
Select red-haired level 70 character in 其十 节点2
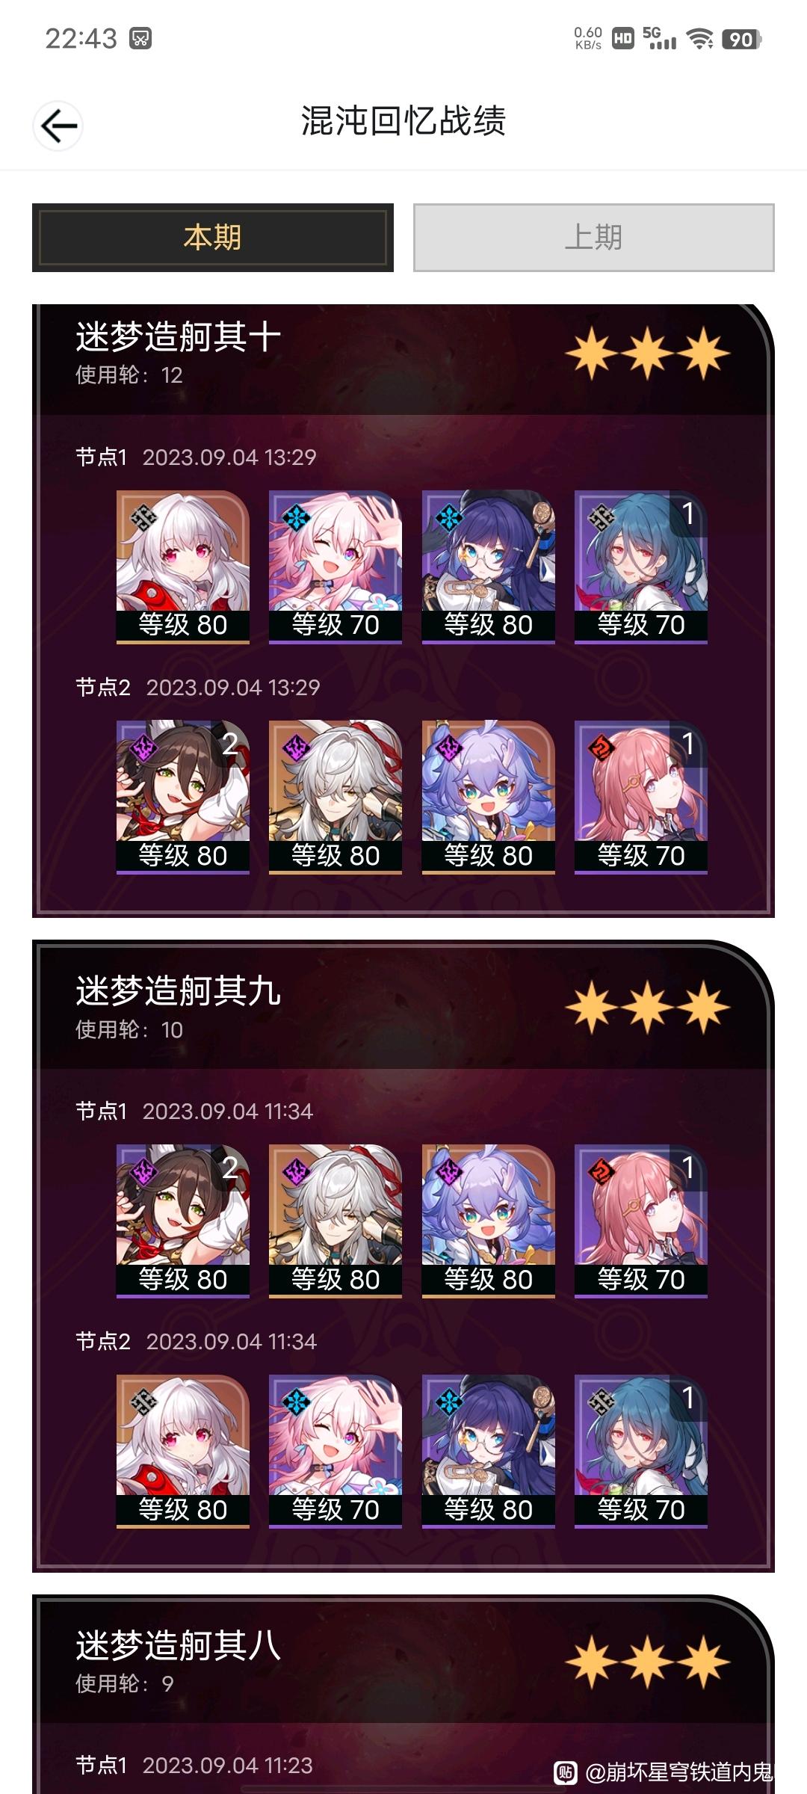coord(641,797)
